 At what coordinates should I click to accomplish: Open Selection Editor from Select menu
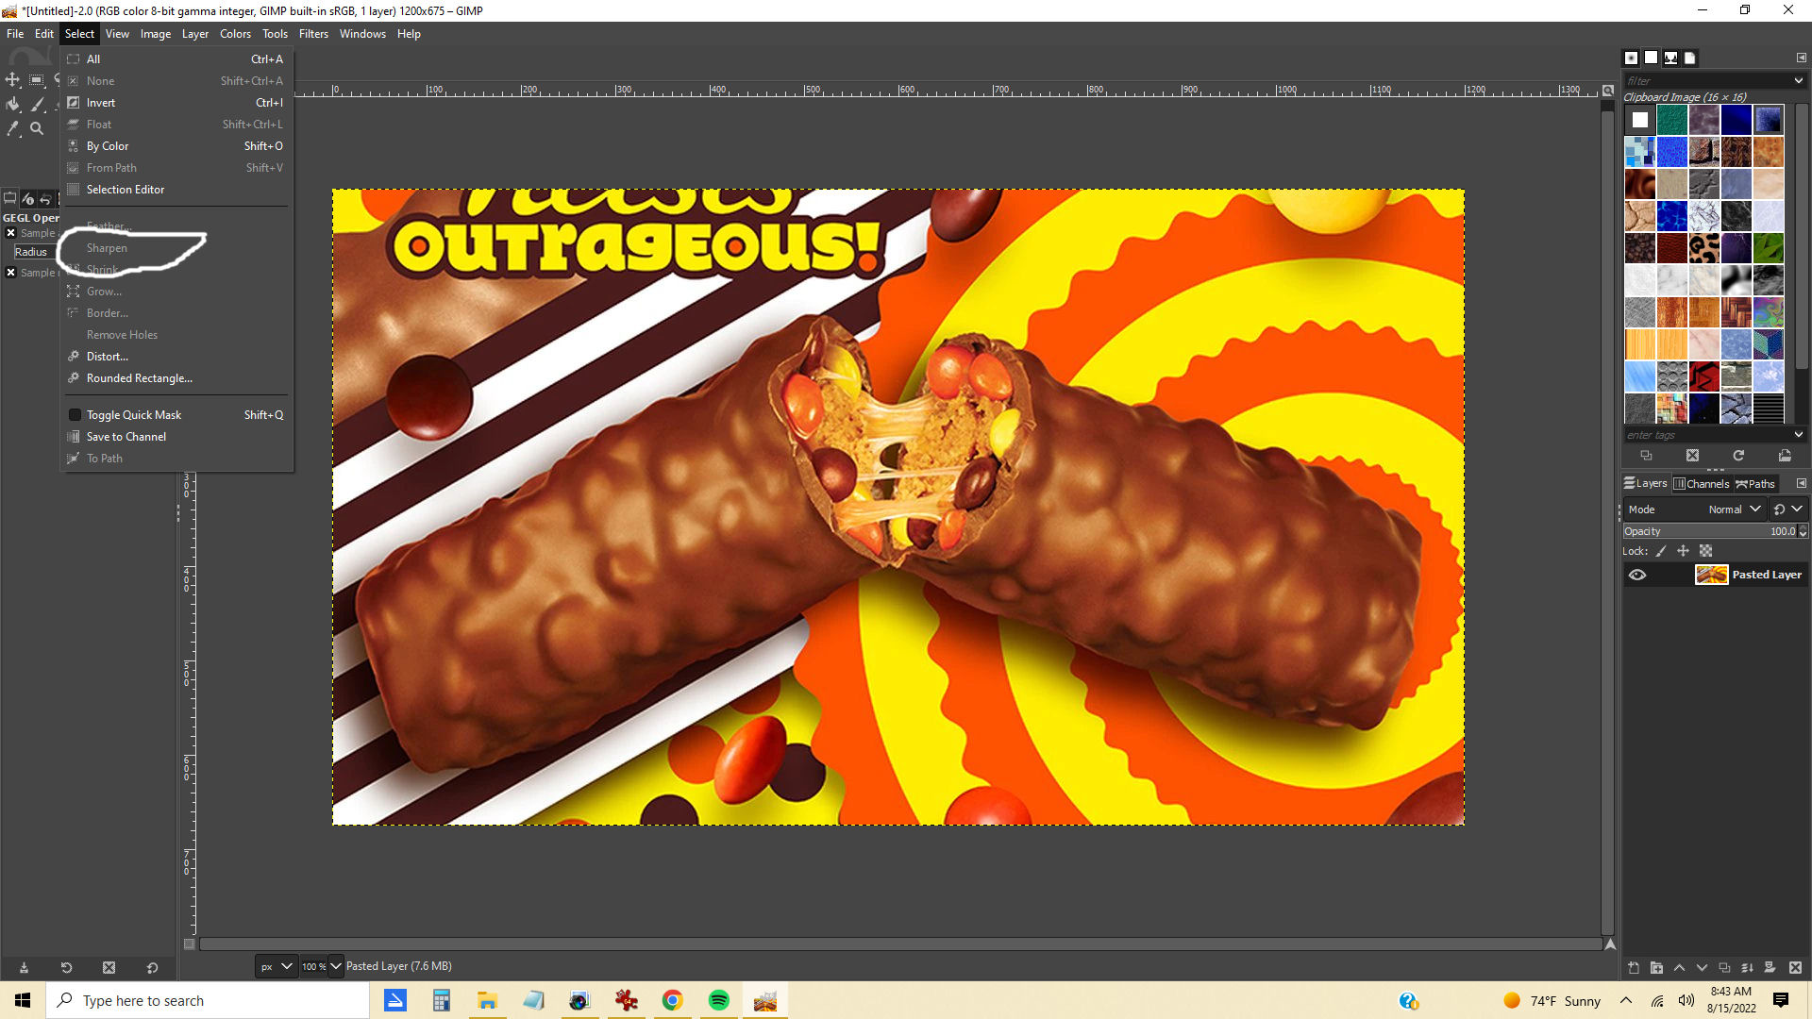click(176, 190)
